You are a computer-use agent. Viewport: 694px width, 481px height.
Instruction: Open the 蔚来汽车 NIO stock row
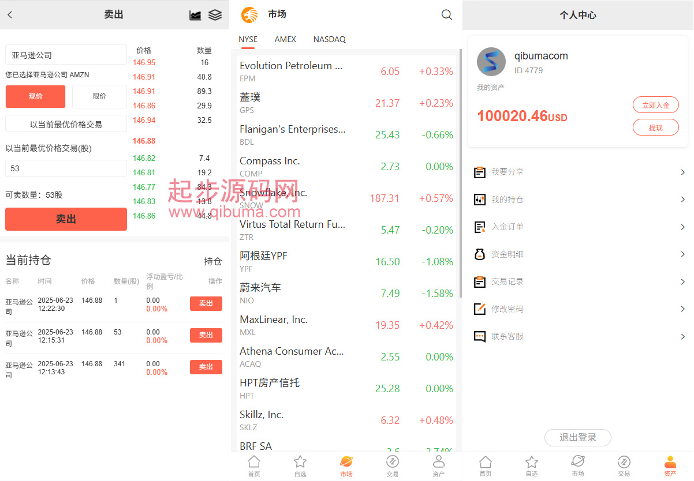coord(346,294)
